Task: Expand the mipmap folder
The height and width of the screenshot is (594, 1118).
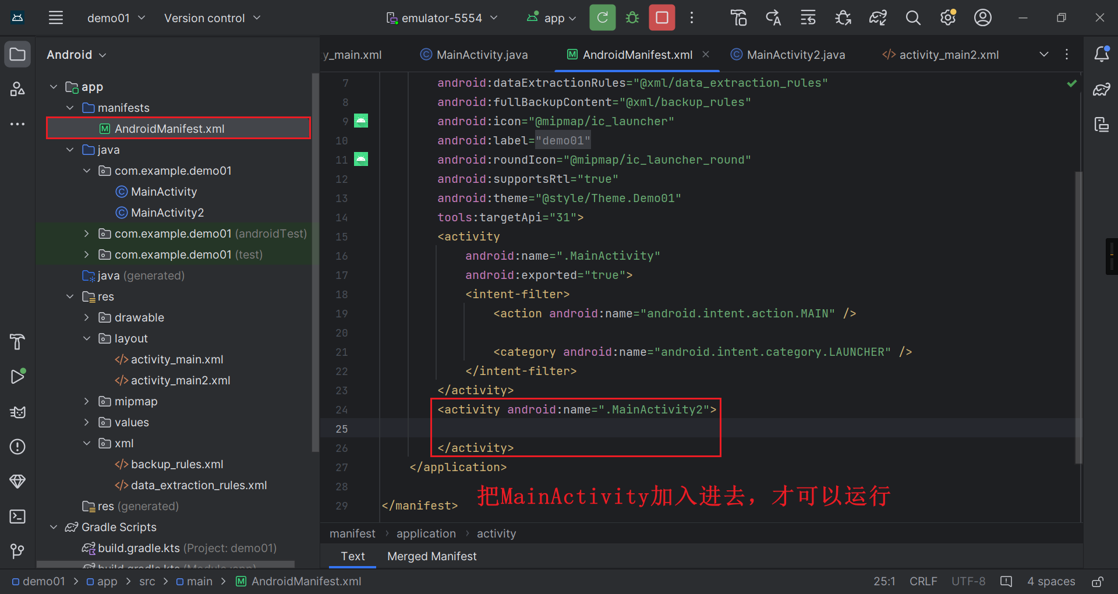Action: pyautogui.click(x=86, y=401)
